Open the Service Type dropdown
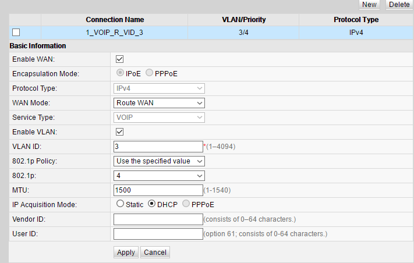 click(x=159, y=118)
